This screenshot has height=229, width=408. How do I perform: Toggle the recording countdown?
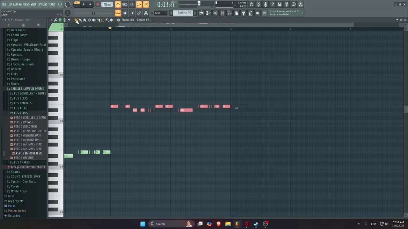(132, 4)
